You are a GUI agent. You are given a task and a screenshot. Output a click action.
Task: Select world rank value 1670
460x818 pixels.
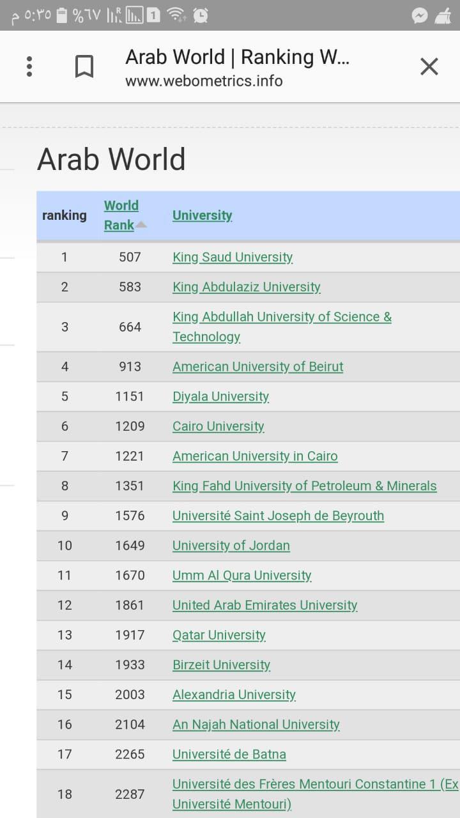(x=130, y=575)
